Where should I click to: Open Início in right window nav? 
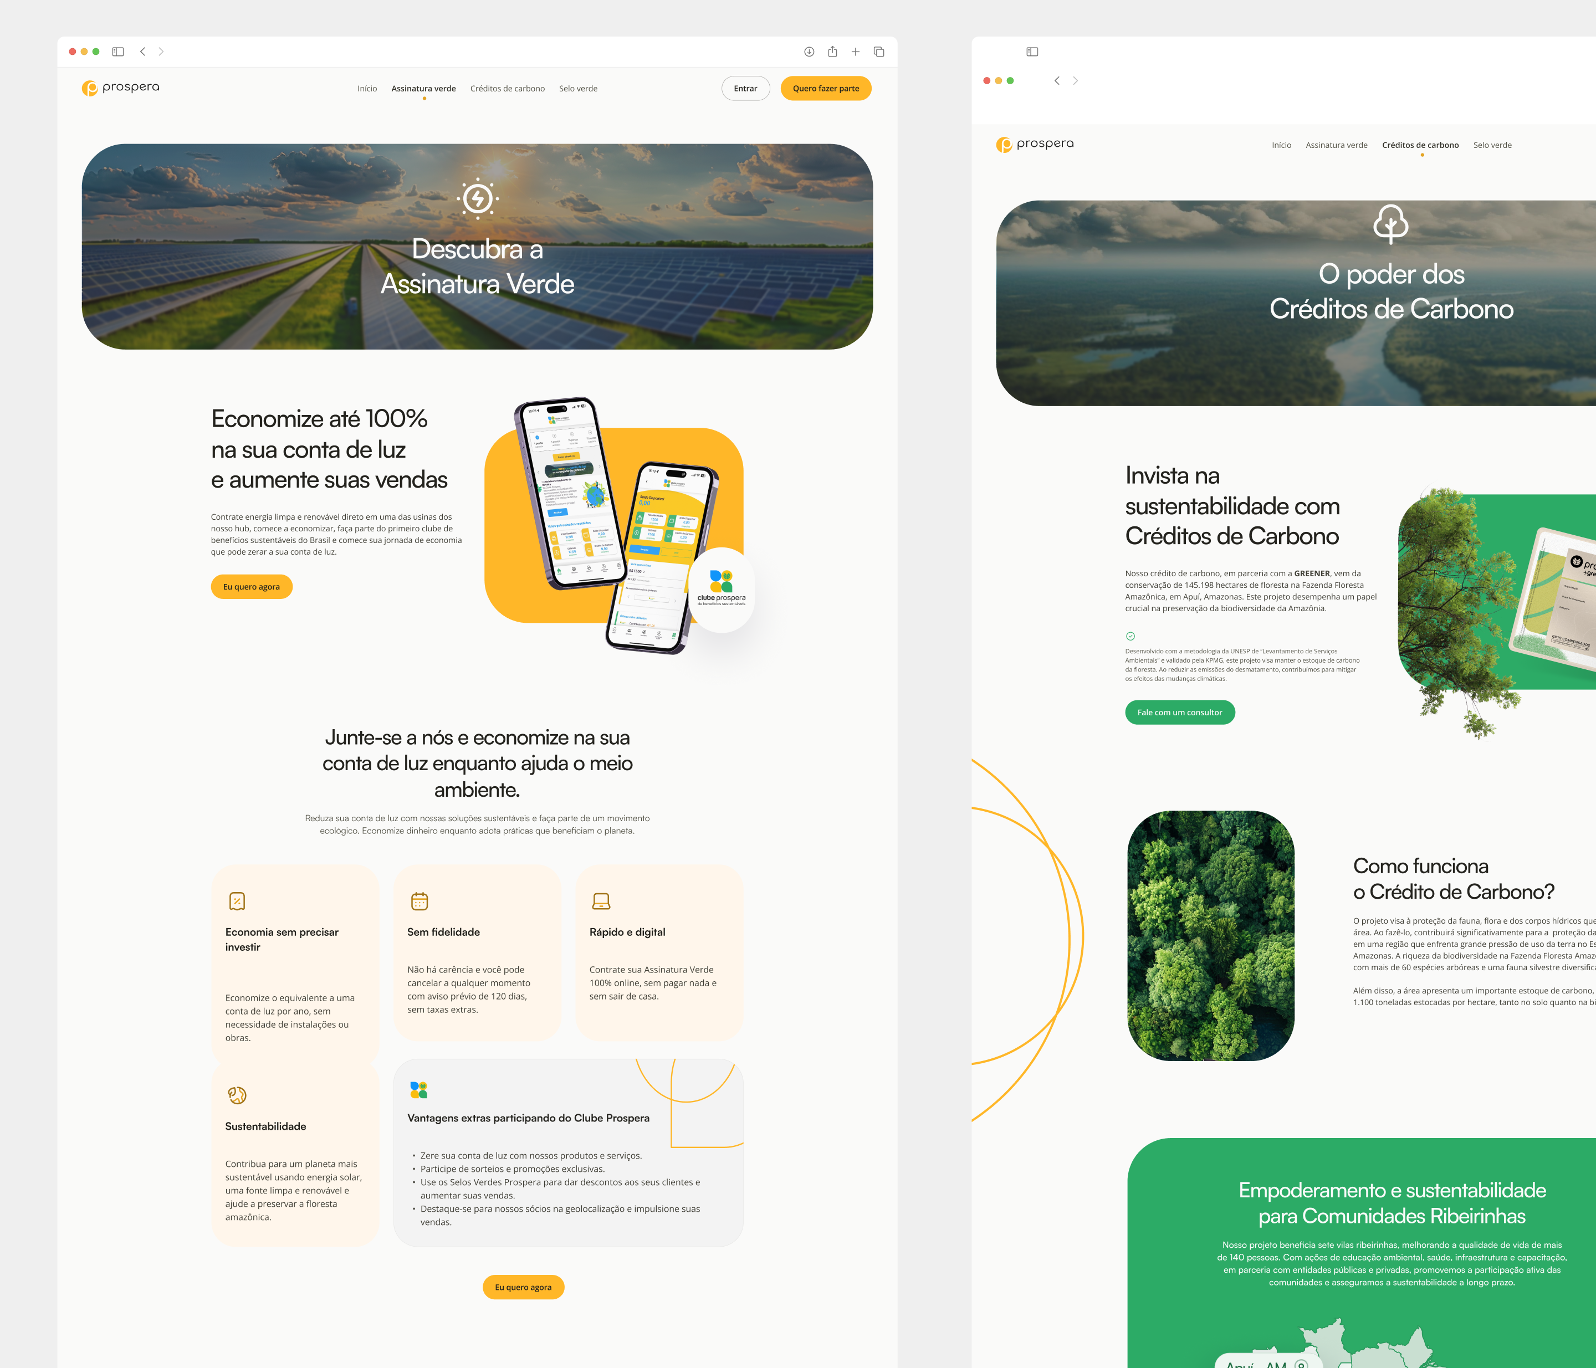coord(1282,145)
